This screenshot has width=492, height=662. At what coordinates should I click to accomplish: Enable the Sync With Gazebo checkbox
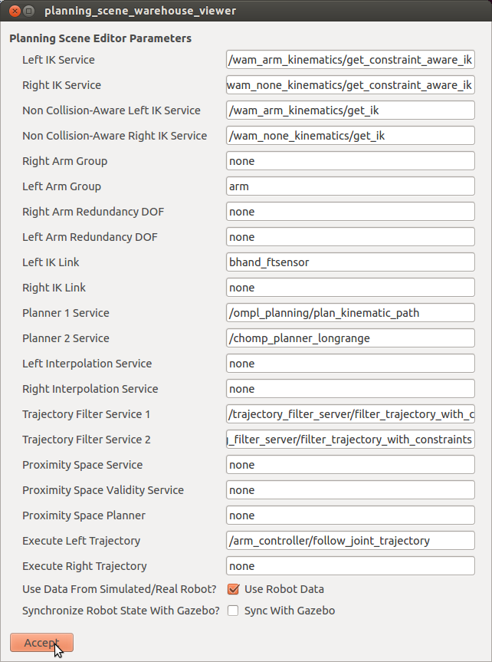pos(233,611)
